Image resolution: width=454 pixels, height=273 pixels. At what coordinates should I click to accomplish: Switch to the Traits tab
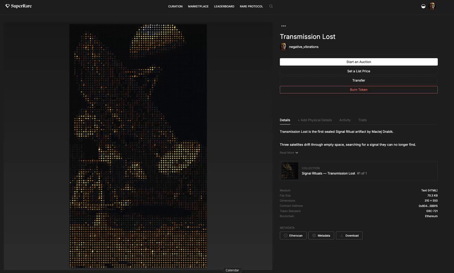pyautogui.click(x=362, y=120)
